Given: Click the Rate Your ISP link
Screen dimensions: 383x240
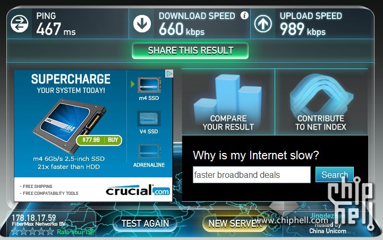Looking at the screenshot, I should 76,232.
